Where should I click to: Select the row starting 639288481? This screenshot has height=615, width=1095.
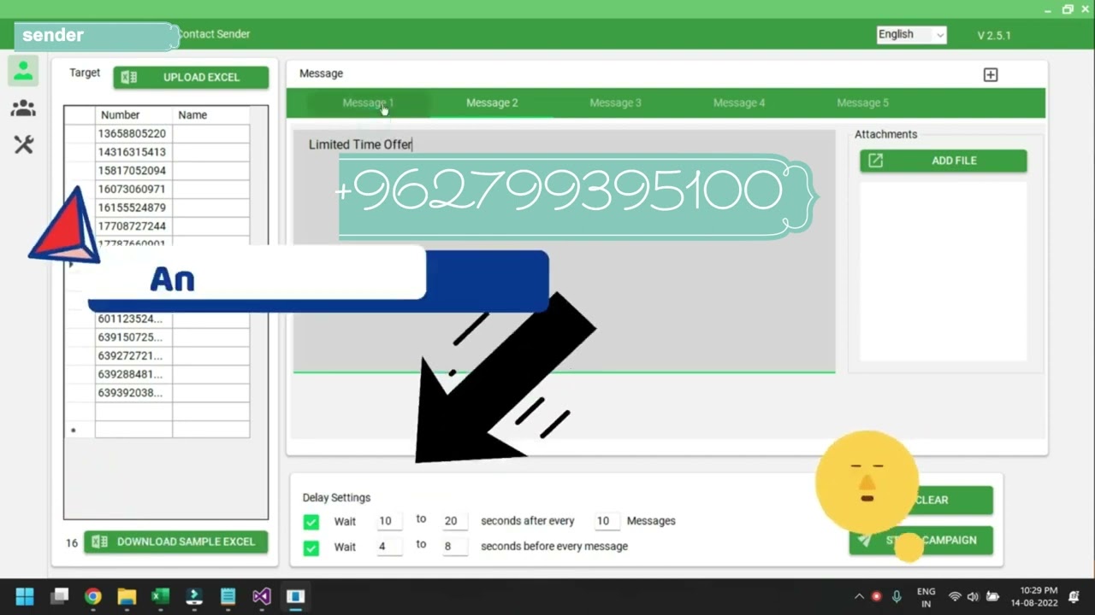[x=133, y=374]
